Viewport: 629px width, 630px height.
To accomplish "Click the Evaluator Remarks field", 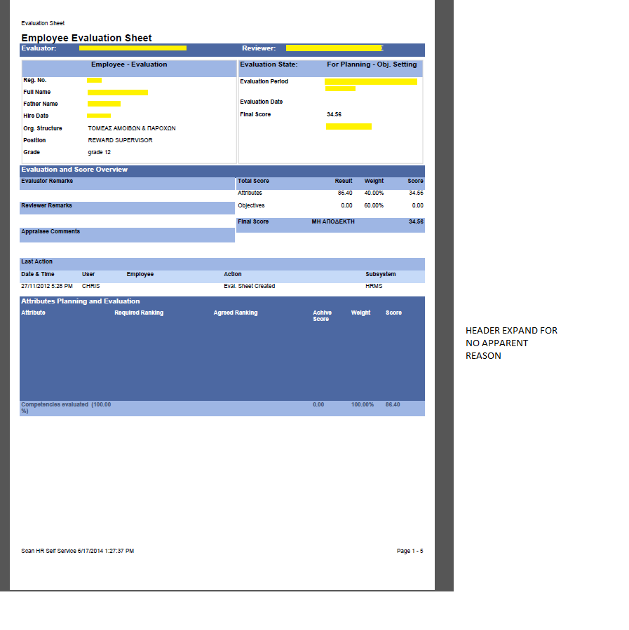I will (128, 184).
